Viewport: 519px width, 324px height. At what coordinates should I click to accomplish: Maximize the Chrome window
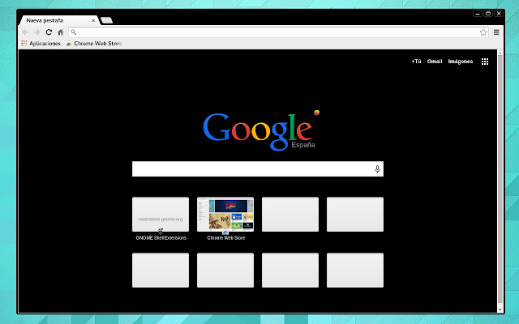[x=488, y=14]
